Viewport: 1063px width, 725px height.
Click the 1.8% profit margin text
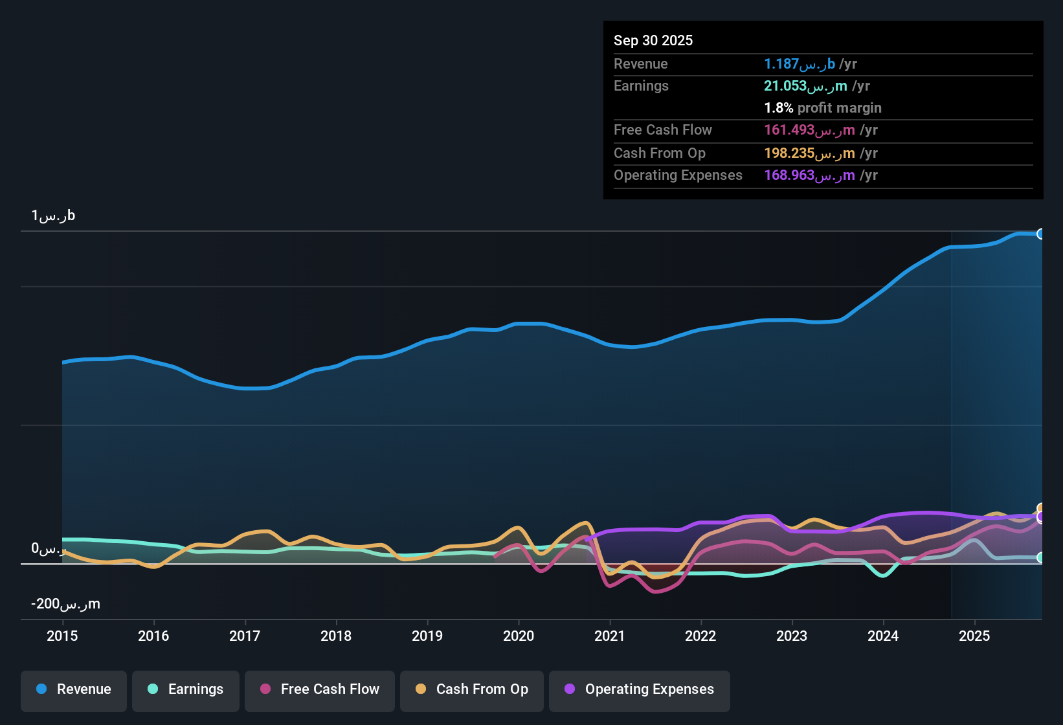click(823, 107)
